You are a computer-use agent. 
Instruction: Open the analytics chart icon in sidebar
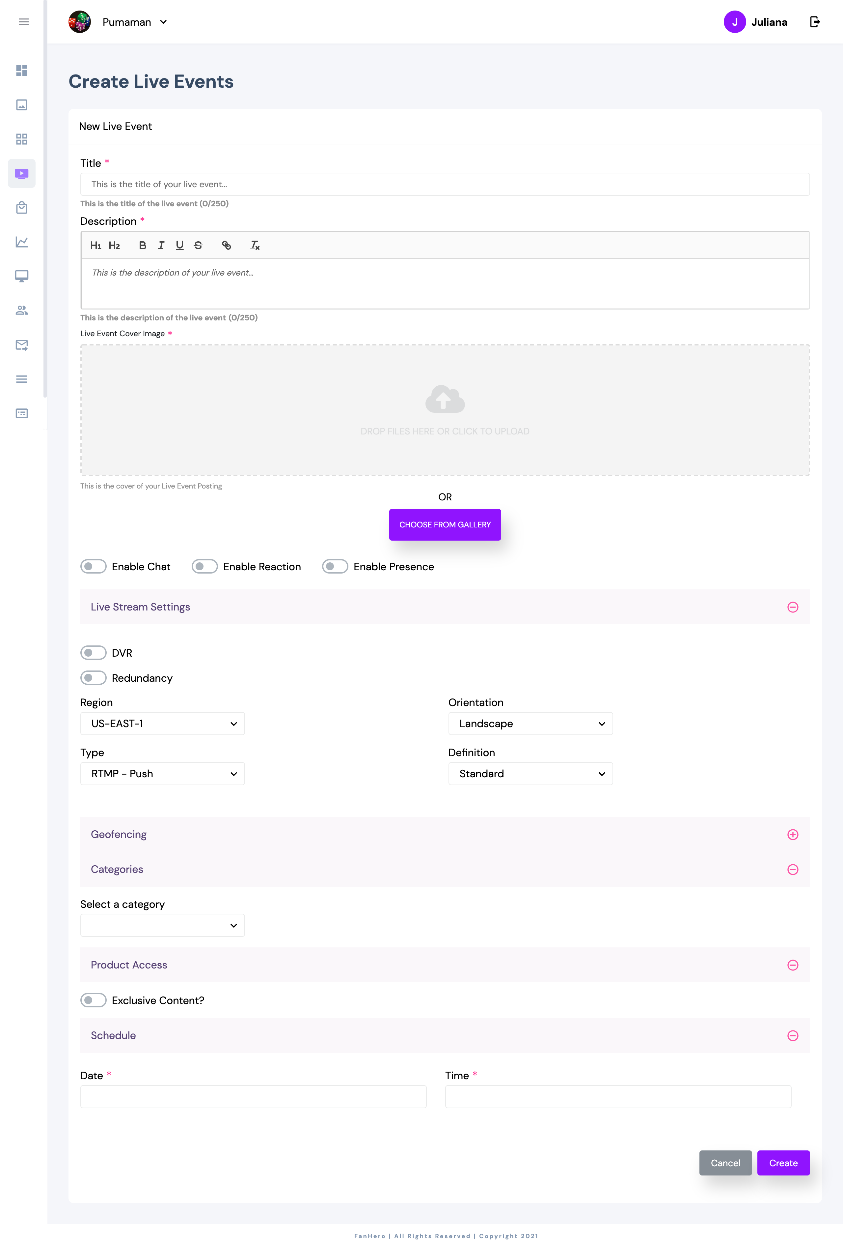21,242
